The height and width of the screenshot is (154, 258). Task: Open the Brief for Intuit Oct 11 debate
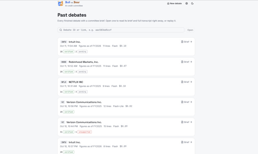click(x=186, y=42)
